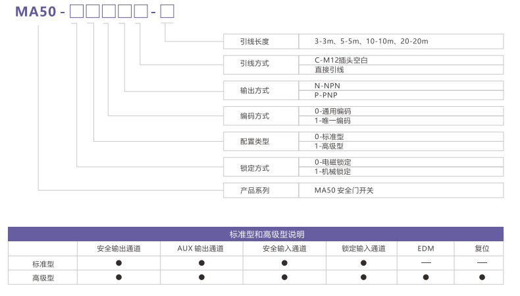Click the 安全输出通道 column header

coord(118,249)
